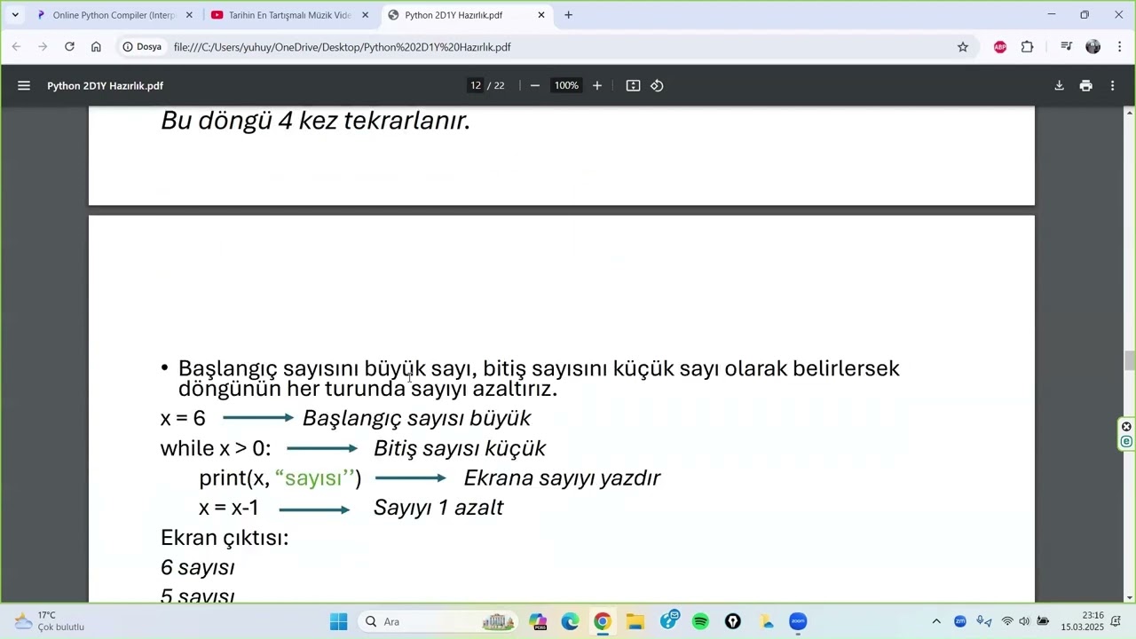Switch to Tarihin En Tartışmalı Müzik tab
Viewport: 1136px width, 639px height.
coord(290,15)
